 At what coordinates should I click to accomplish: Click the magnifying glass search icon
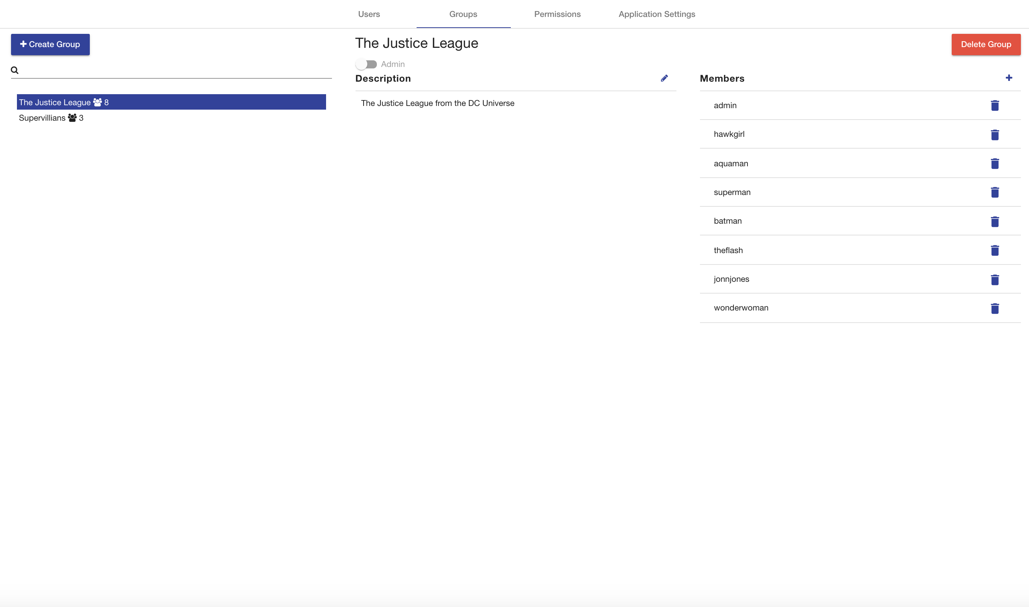coord(14,70)
